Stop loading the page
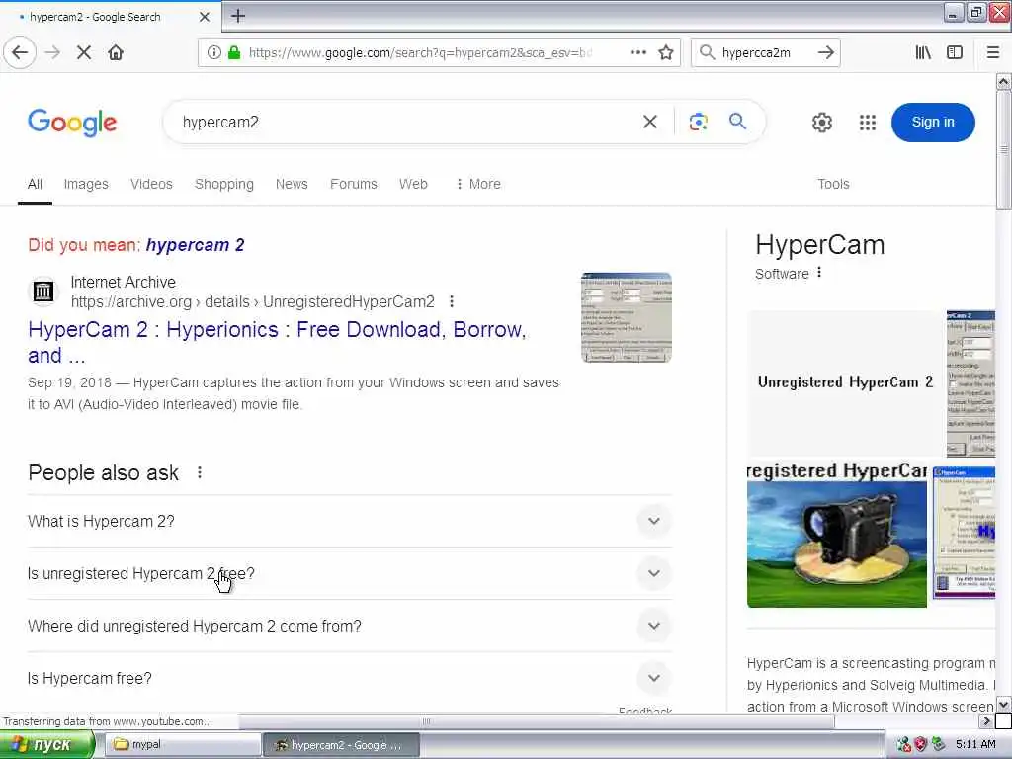 click(x=83, y=53)
